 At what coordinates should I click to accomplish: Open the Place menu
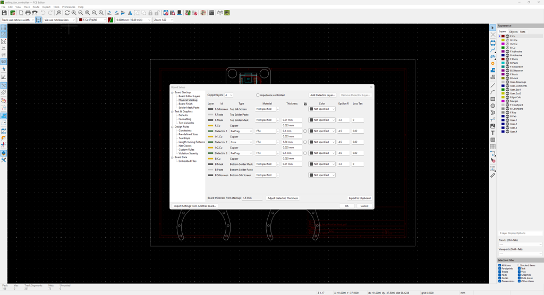coord(27,7)
